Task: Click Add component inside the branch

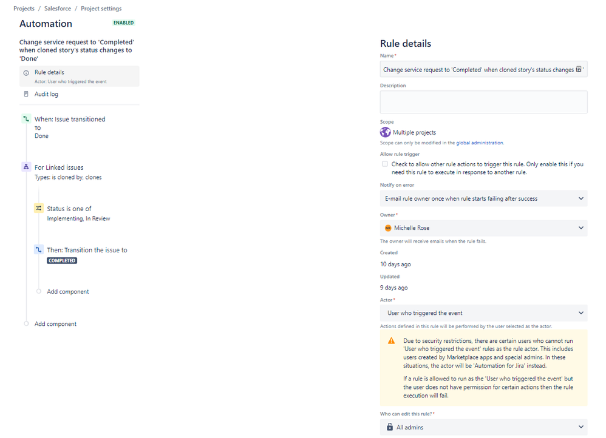Action: 68,292
